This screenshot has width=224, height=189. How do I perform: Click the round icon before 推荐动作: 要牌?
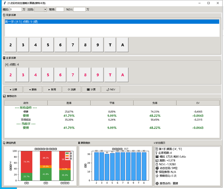157,183
